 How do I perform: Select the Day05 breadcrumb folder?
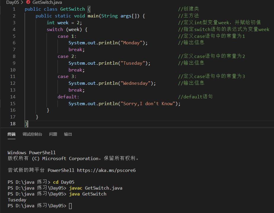(x=12, y=2)
